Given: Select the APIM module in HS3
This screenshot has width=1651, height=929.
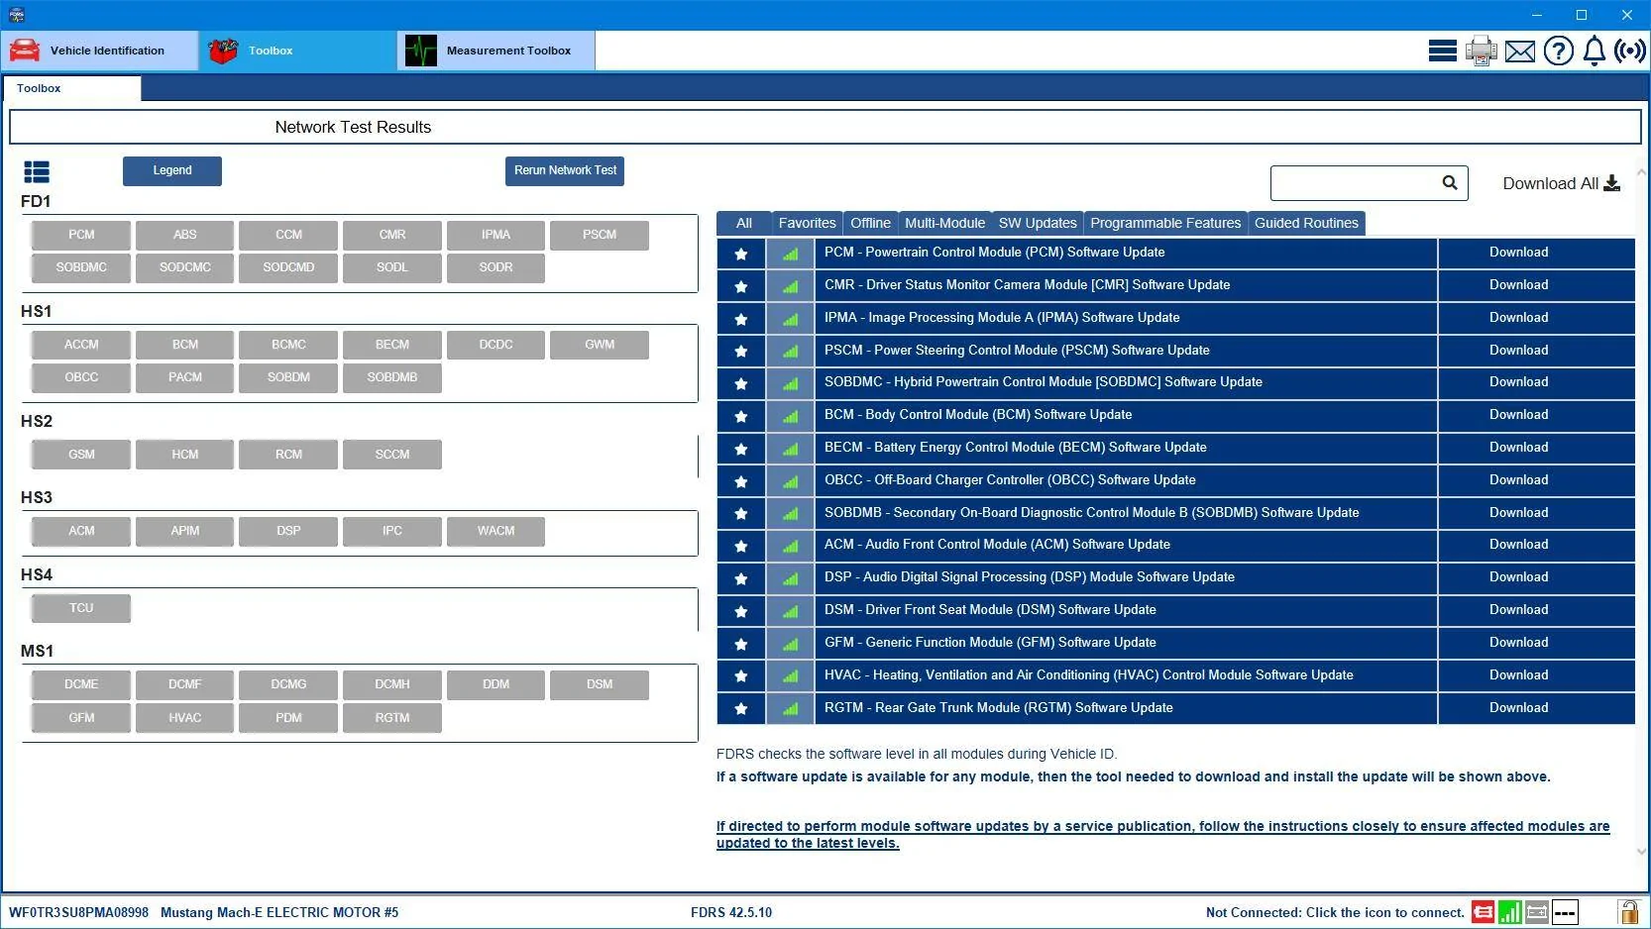Looking at the screenshot, I should 185,532.
